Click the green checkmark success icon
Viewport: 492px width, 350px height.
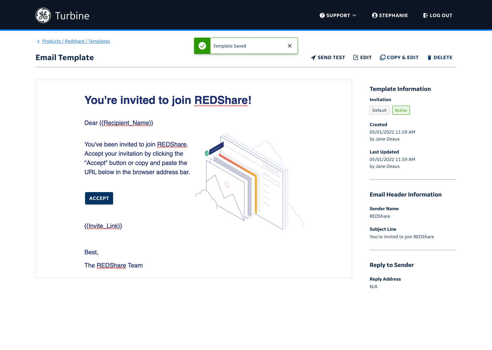pos(202,46)
